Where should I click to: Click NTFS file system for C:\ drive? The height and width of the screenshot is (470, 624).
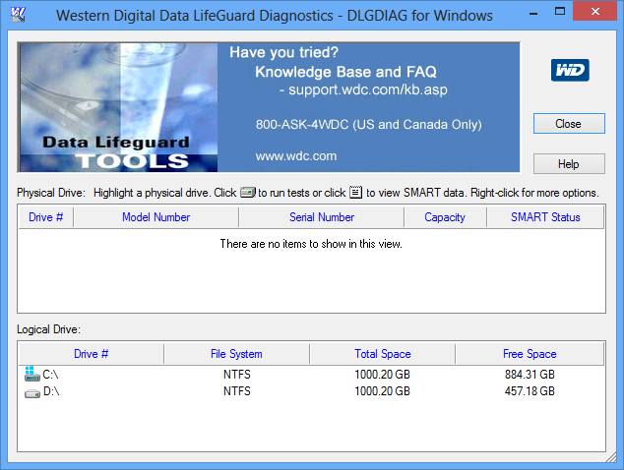click(237, 375)
